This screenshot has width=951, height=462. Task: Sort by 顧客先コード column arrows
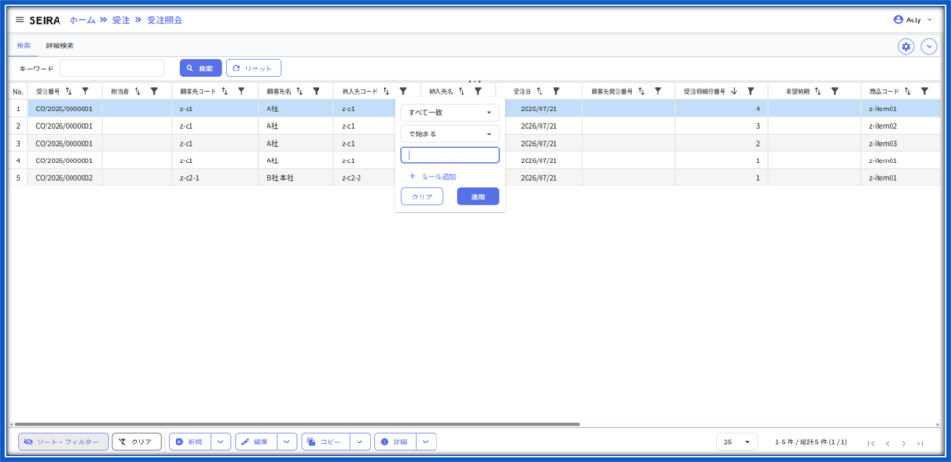click(x=225, y=91)
